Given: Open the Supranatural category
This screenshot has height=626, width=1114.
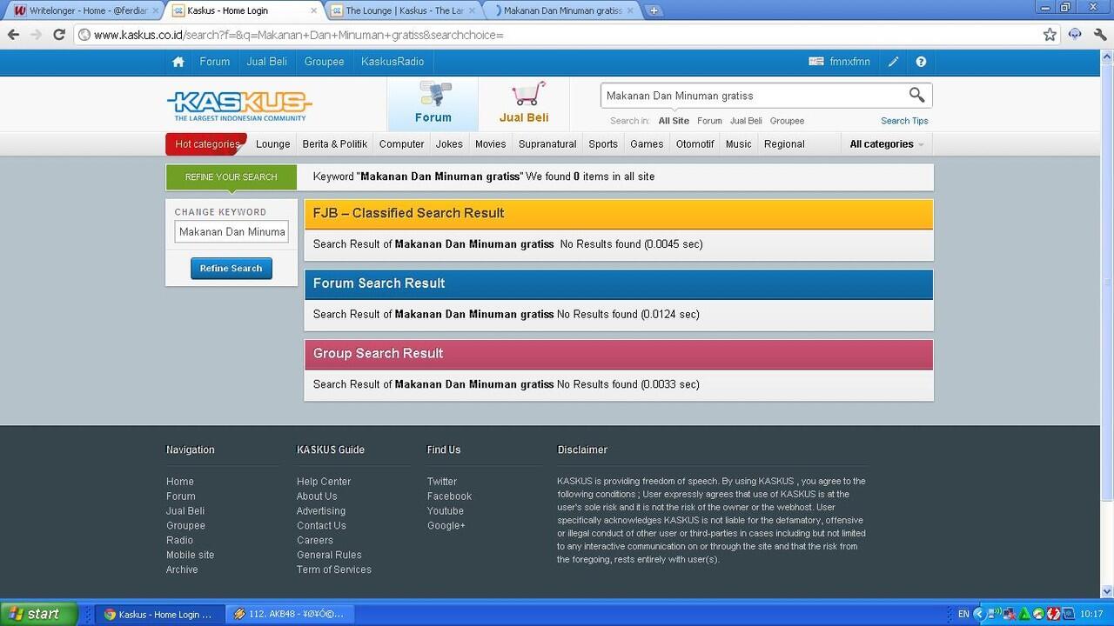Looking at the screenshot, I should (547, 144).
